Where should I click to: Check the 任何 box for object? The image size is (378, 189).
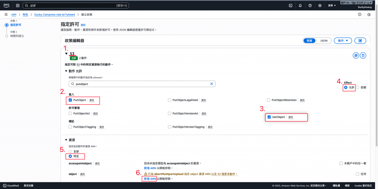tap(357, 174)
